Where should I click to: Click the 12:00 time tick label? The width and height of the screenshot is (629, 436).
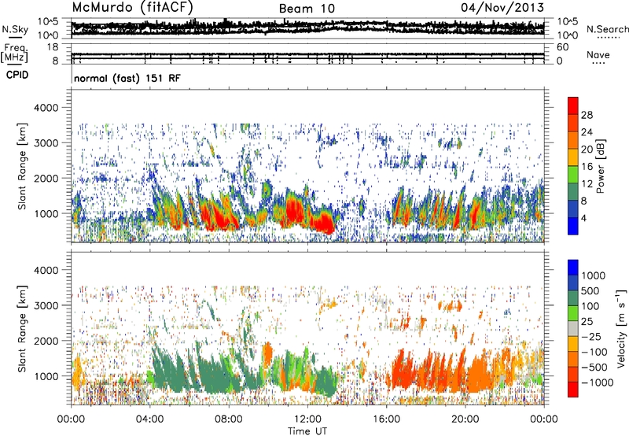[x=307, y=419]
